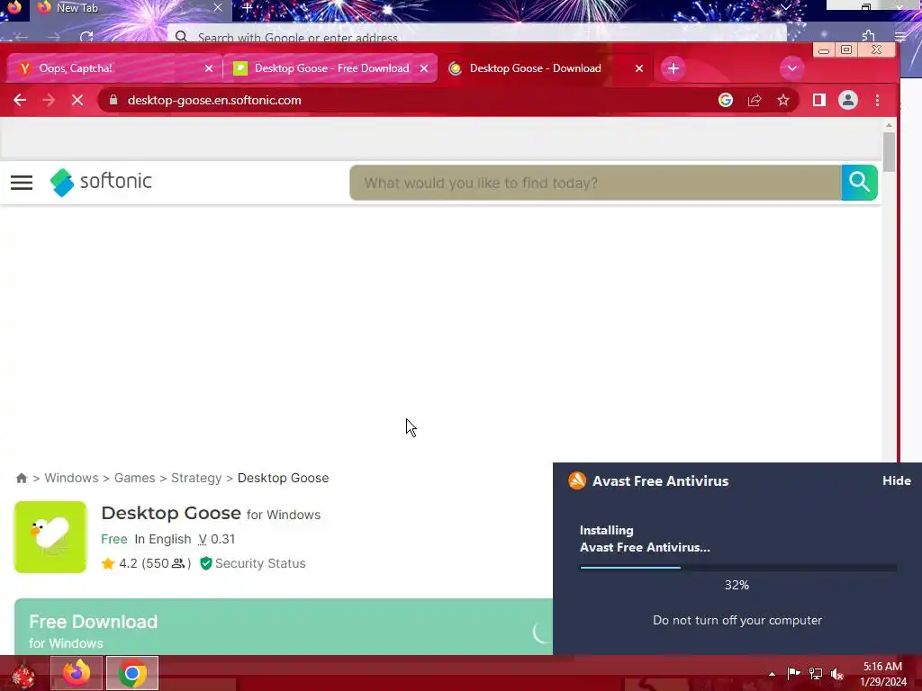This screenshot has width=922, height=691.
Task: Open new tab with plus button in Chrome
Action: point(673,68)
